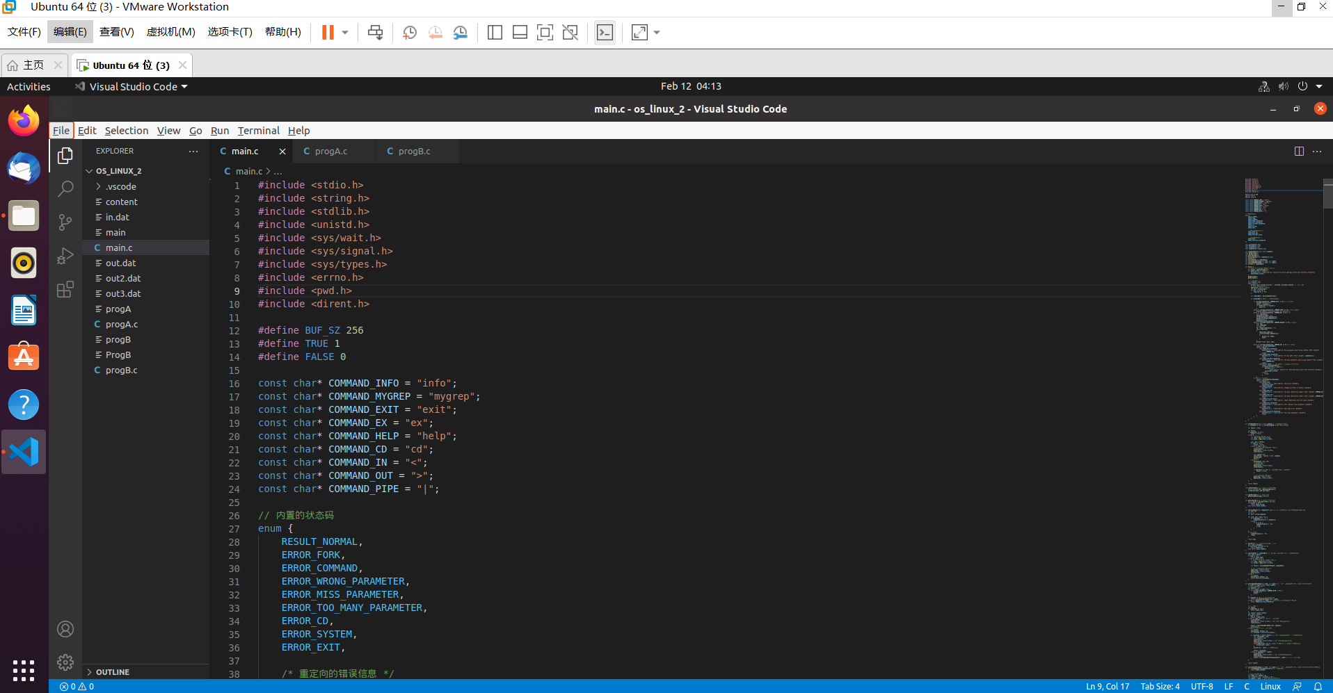Open Files manager from the dock
1333x693 pixels.
click(x=24, y=215)
